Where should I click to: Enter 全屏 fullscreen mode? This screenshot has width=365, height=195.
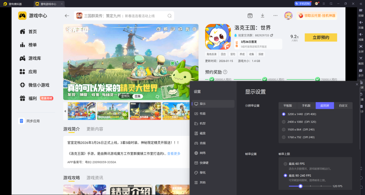coord(361,49)
